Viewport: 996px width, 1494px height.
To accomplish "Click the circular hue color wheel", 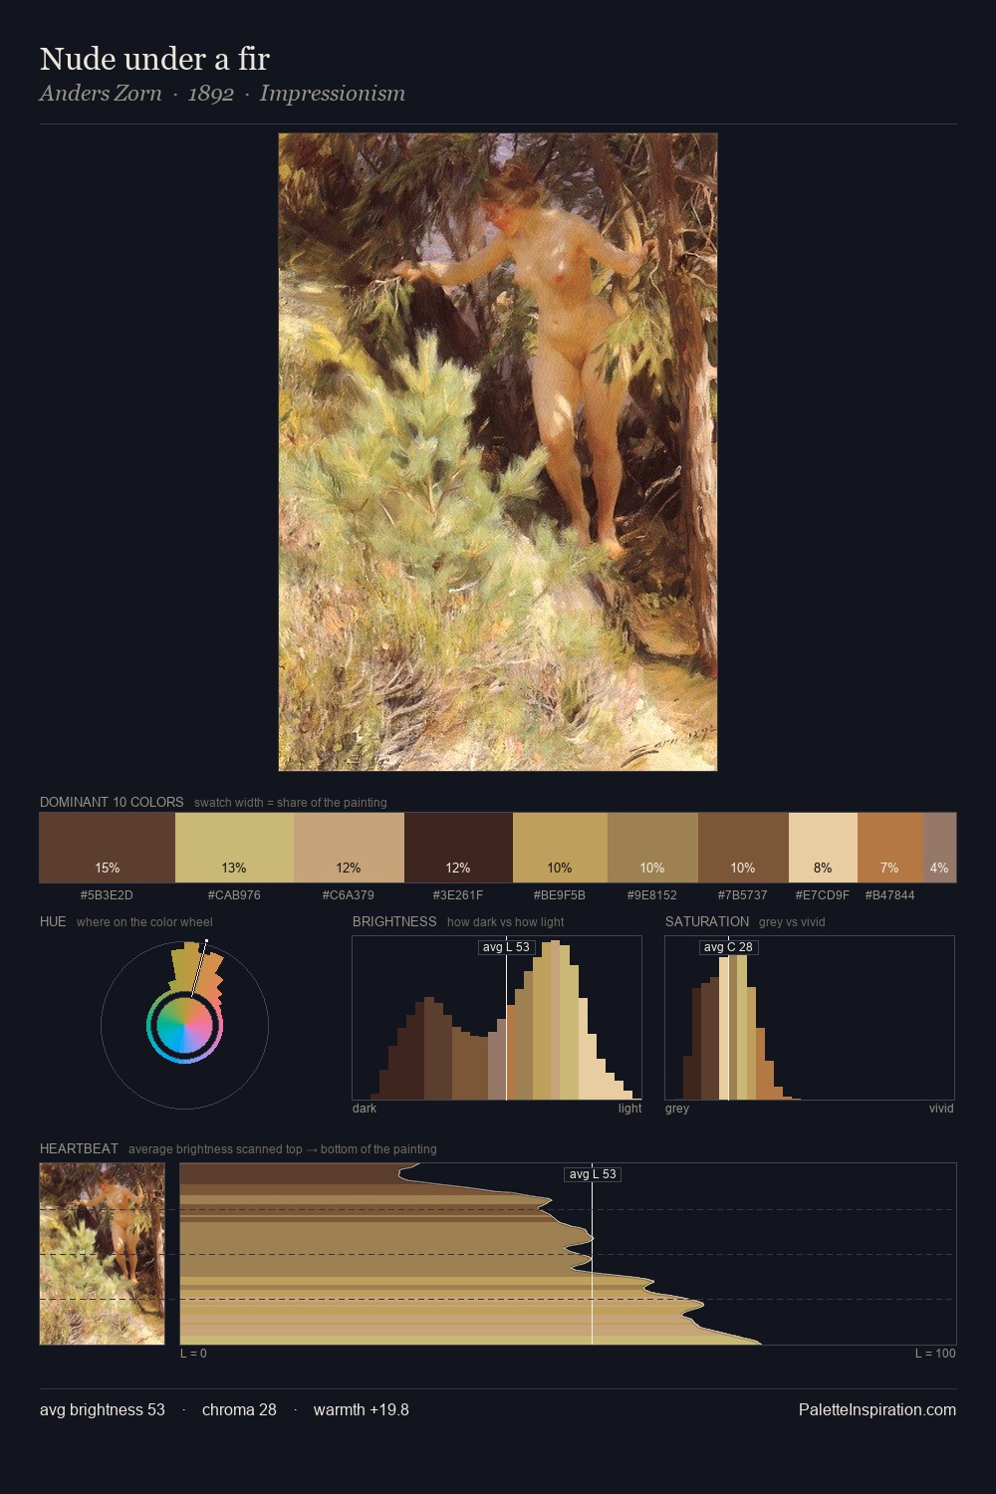I will 184,1025.
